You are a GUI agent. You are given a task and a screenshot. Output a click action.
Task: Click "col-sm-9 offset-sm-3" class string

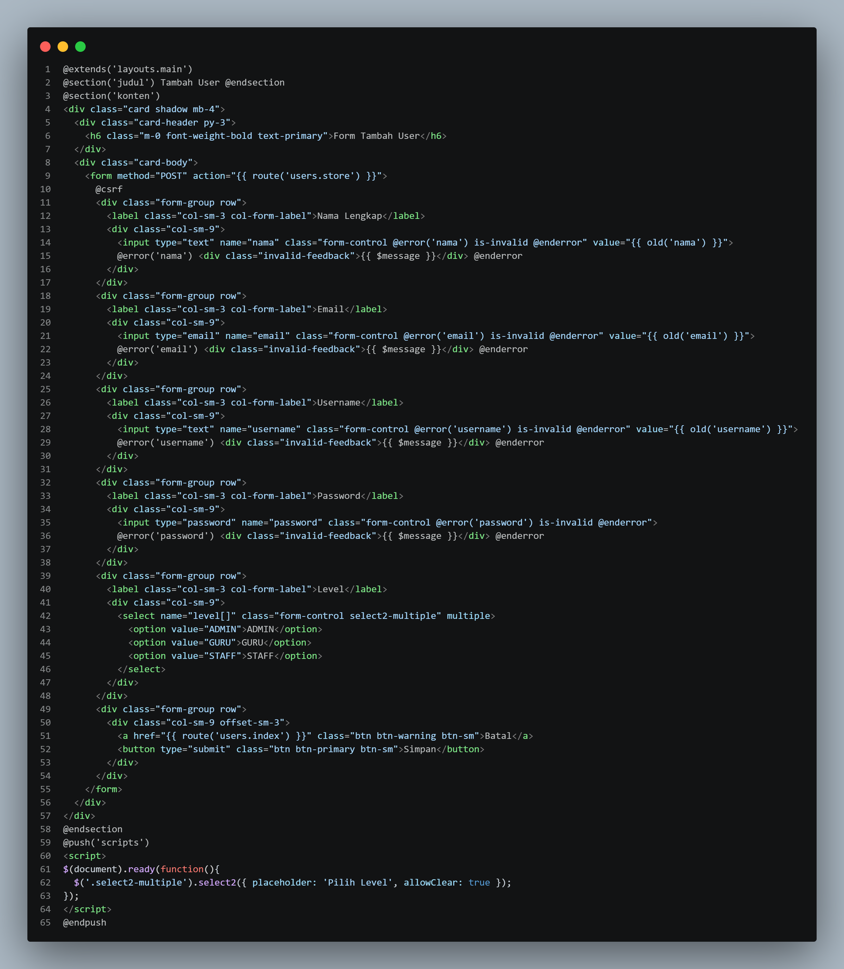[x=225, y=722]
